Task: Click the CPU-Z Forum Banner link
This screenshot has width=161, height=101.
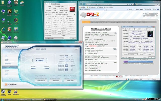Action: 138,60
